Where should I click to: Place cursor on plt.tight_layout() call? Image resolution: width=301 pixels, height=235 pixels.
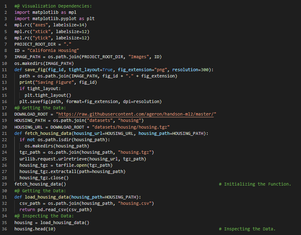click(x=48, y=95)
